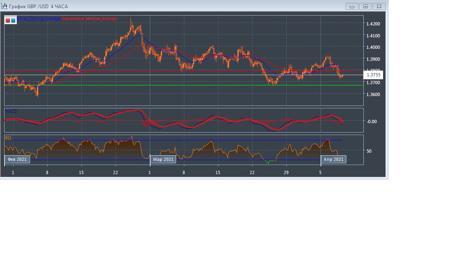Minimize the GBP/USD chart window
The width and height of the screenshot is (474, 266).
pos(352,6)
